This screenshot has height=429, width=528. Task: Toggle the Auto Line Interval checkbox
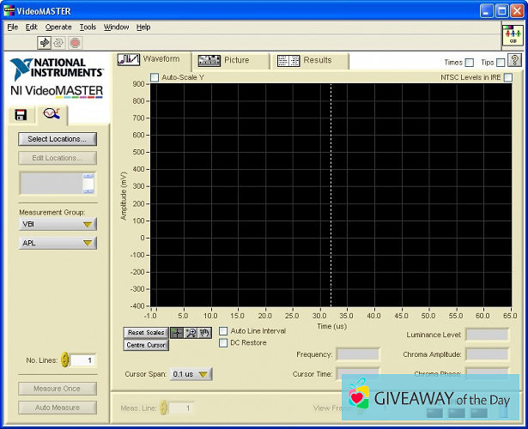tap(224, 331)
